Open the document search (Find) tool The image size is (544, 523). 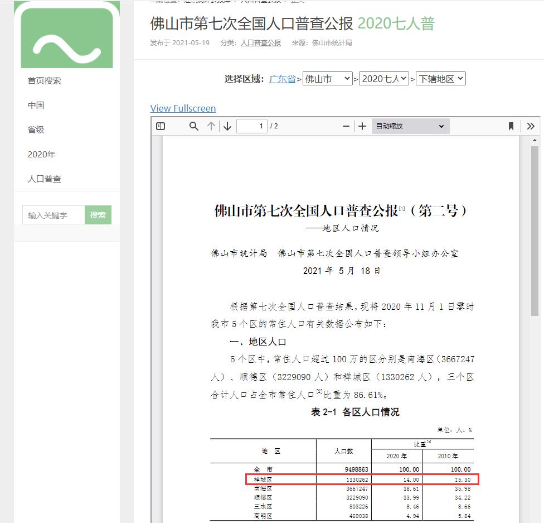pyautogui.click(x=193, y=126)
